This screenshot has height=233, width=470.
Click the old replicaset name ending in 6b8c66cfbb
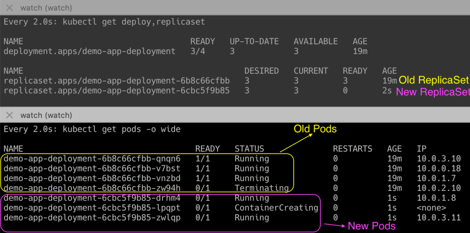(x=117, y=81)
